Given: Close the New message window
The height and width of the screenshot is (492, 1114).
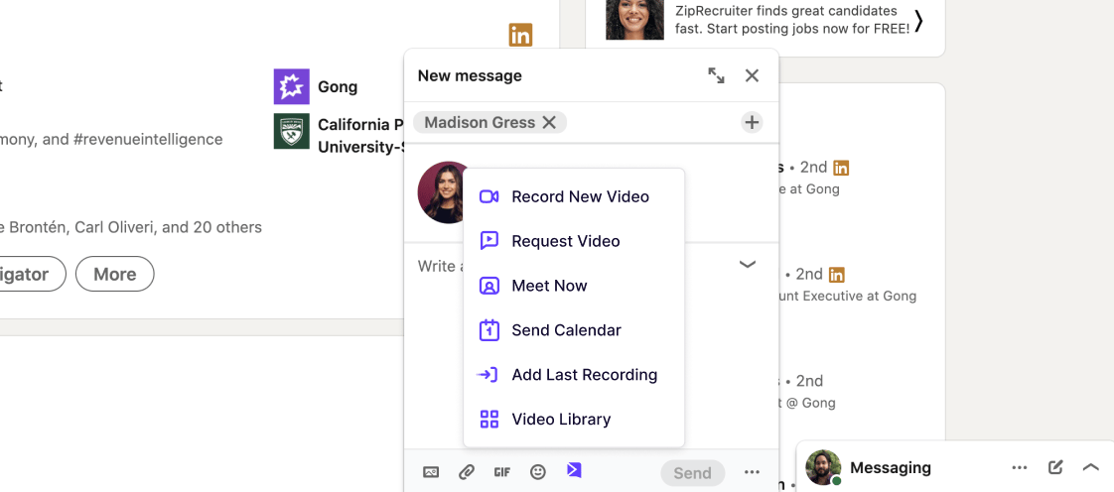Looking at the screenshot, I should [x=752, y=76].
